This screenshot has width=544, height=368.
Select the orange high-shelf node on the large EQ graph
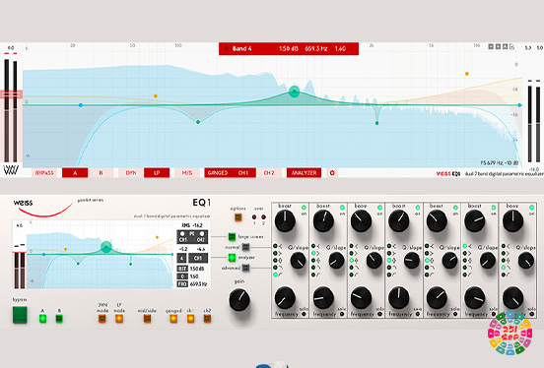click(x=467, y=74)
